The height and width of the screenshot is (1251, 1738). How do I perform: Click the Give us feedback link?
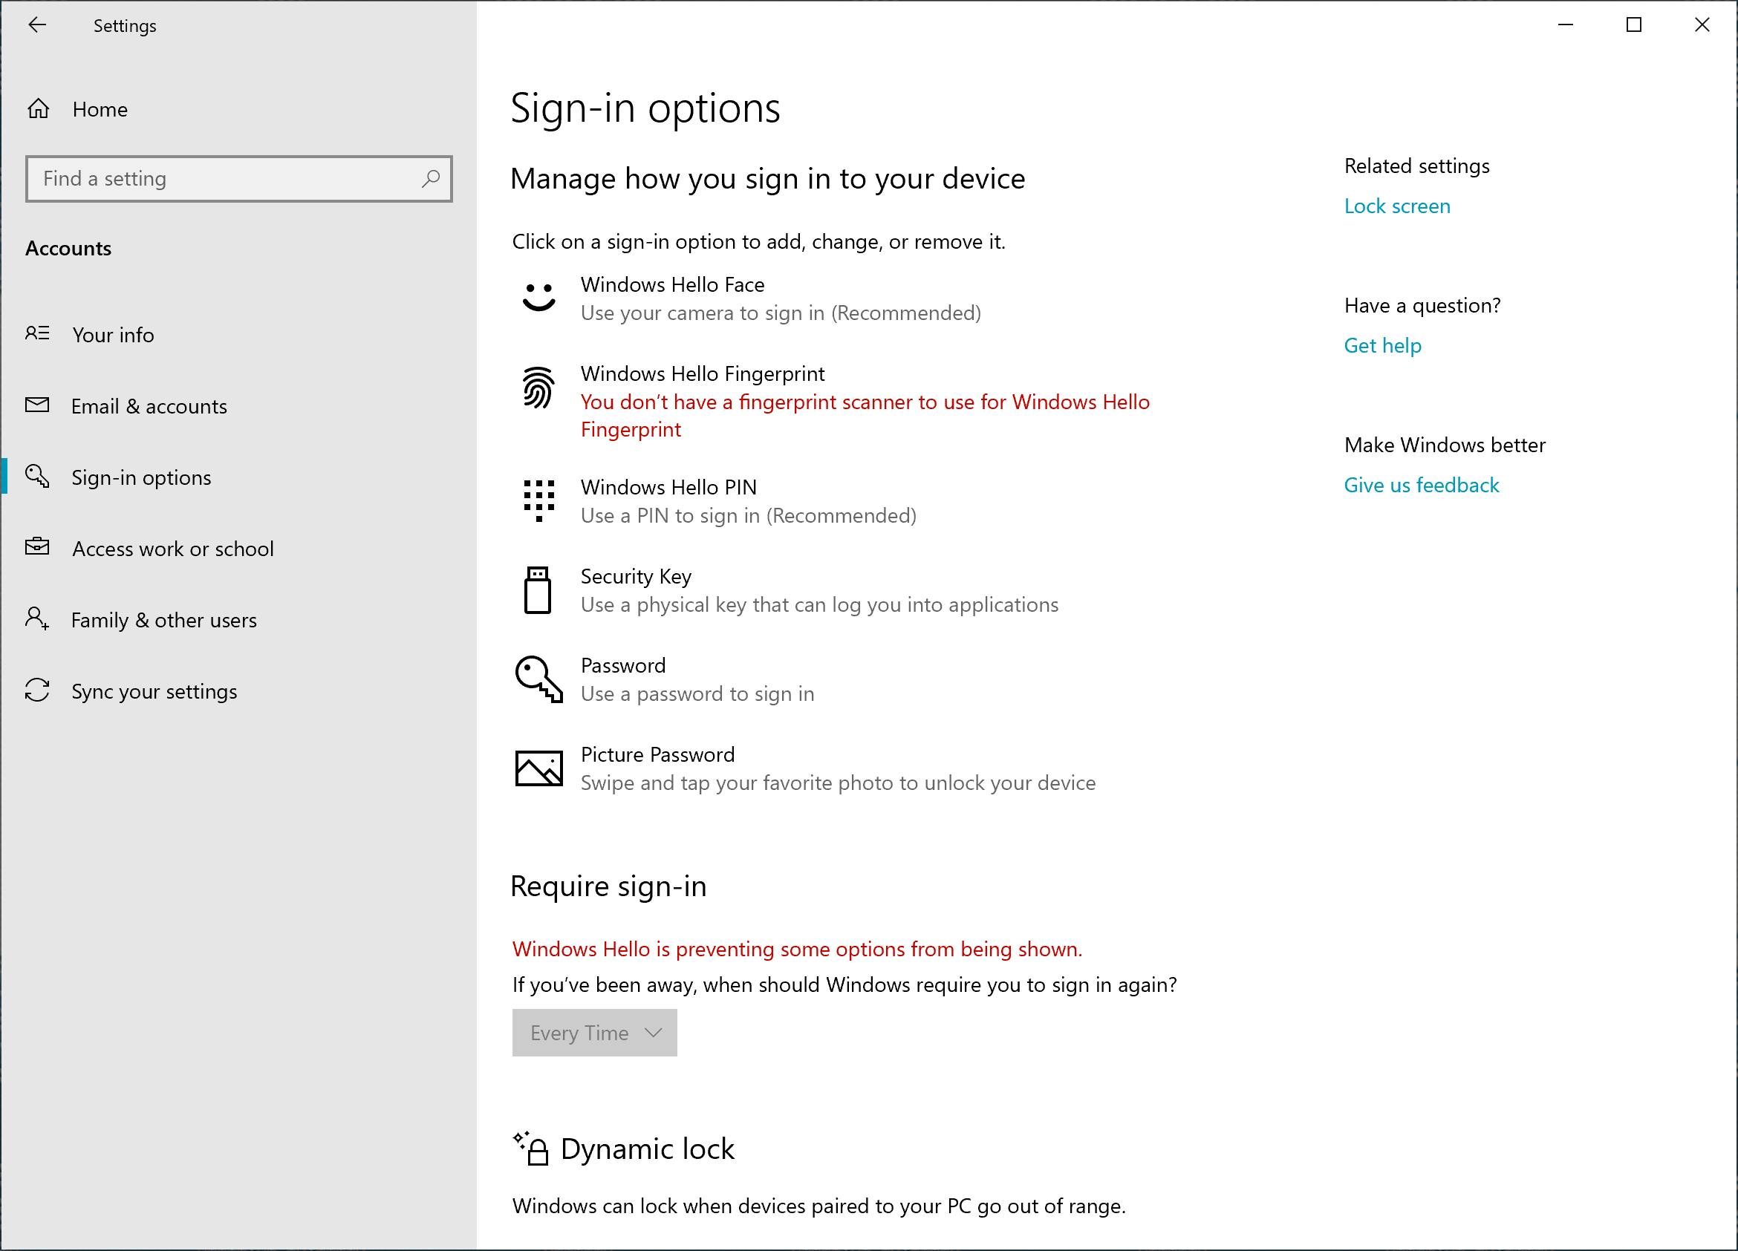1422,485
